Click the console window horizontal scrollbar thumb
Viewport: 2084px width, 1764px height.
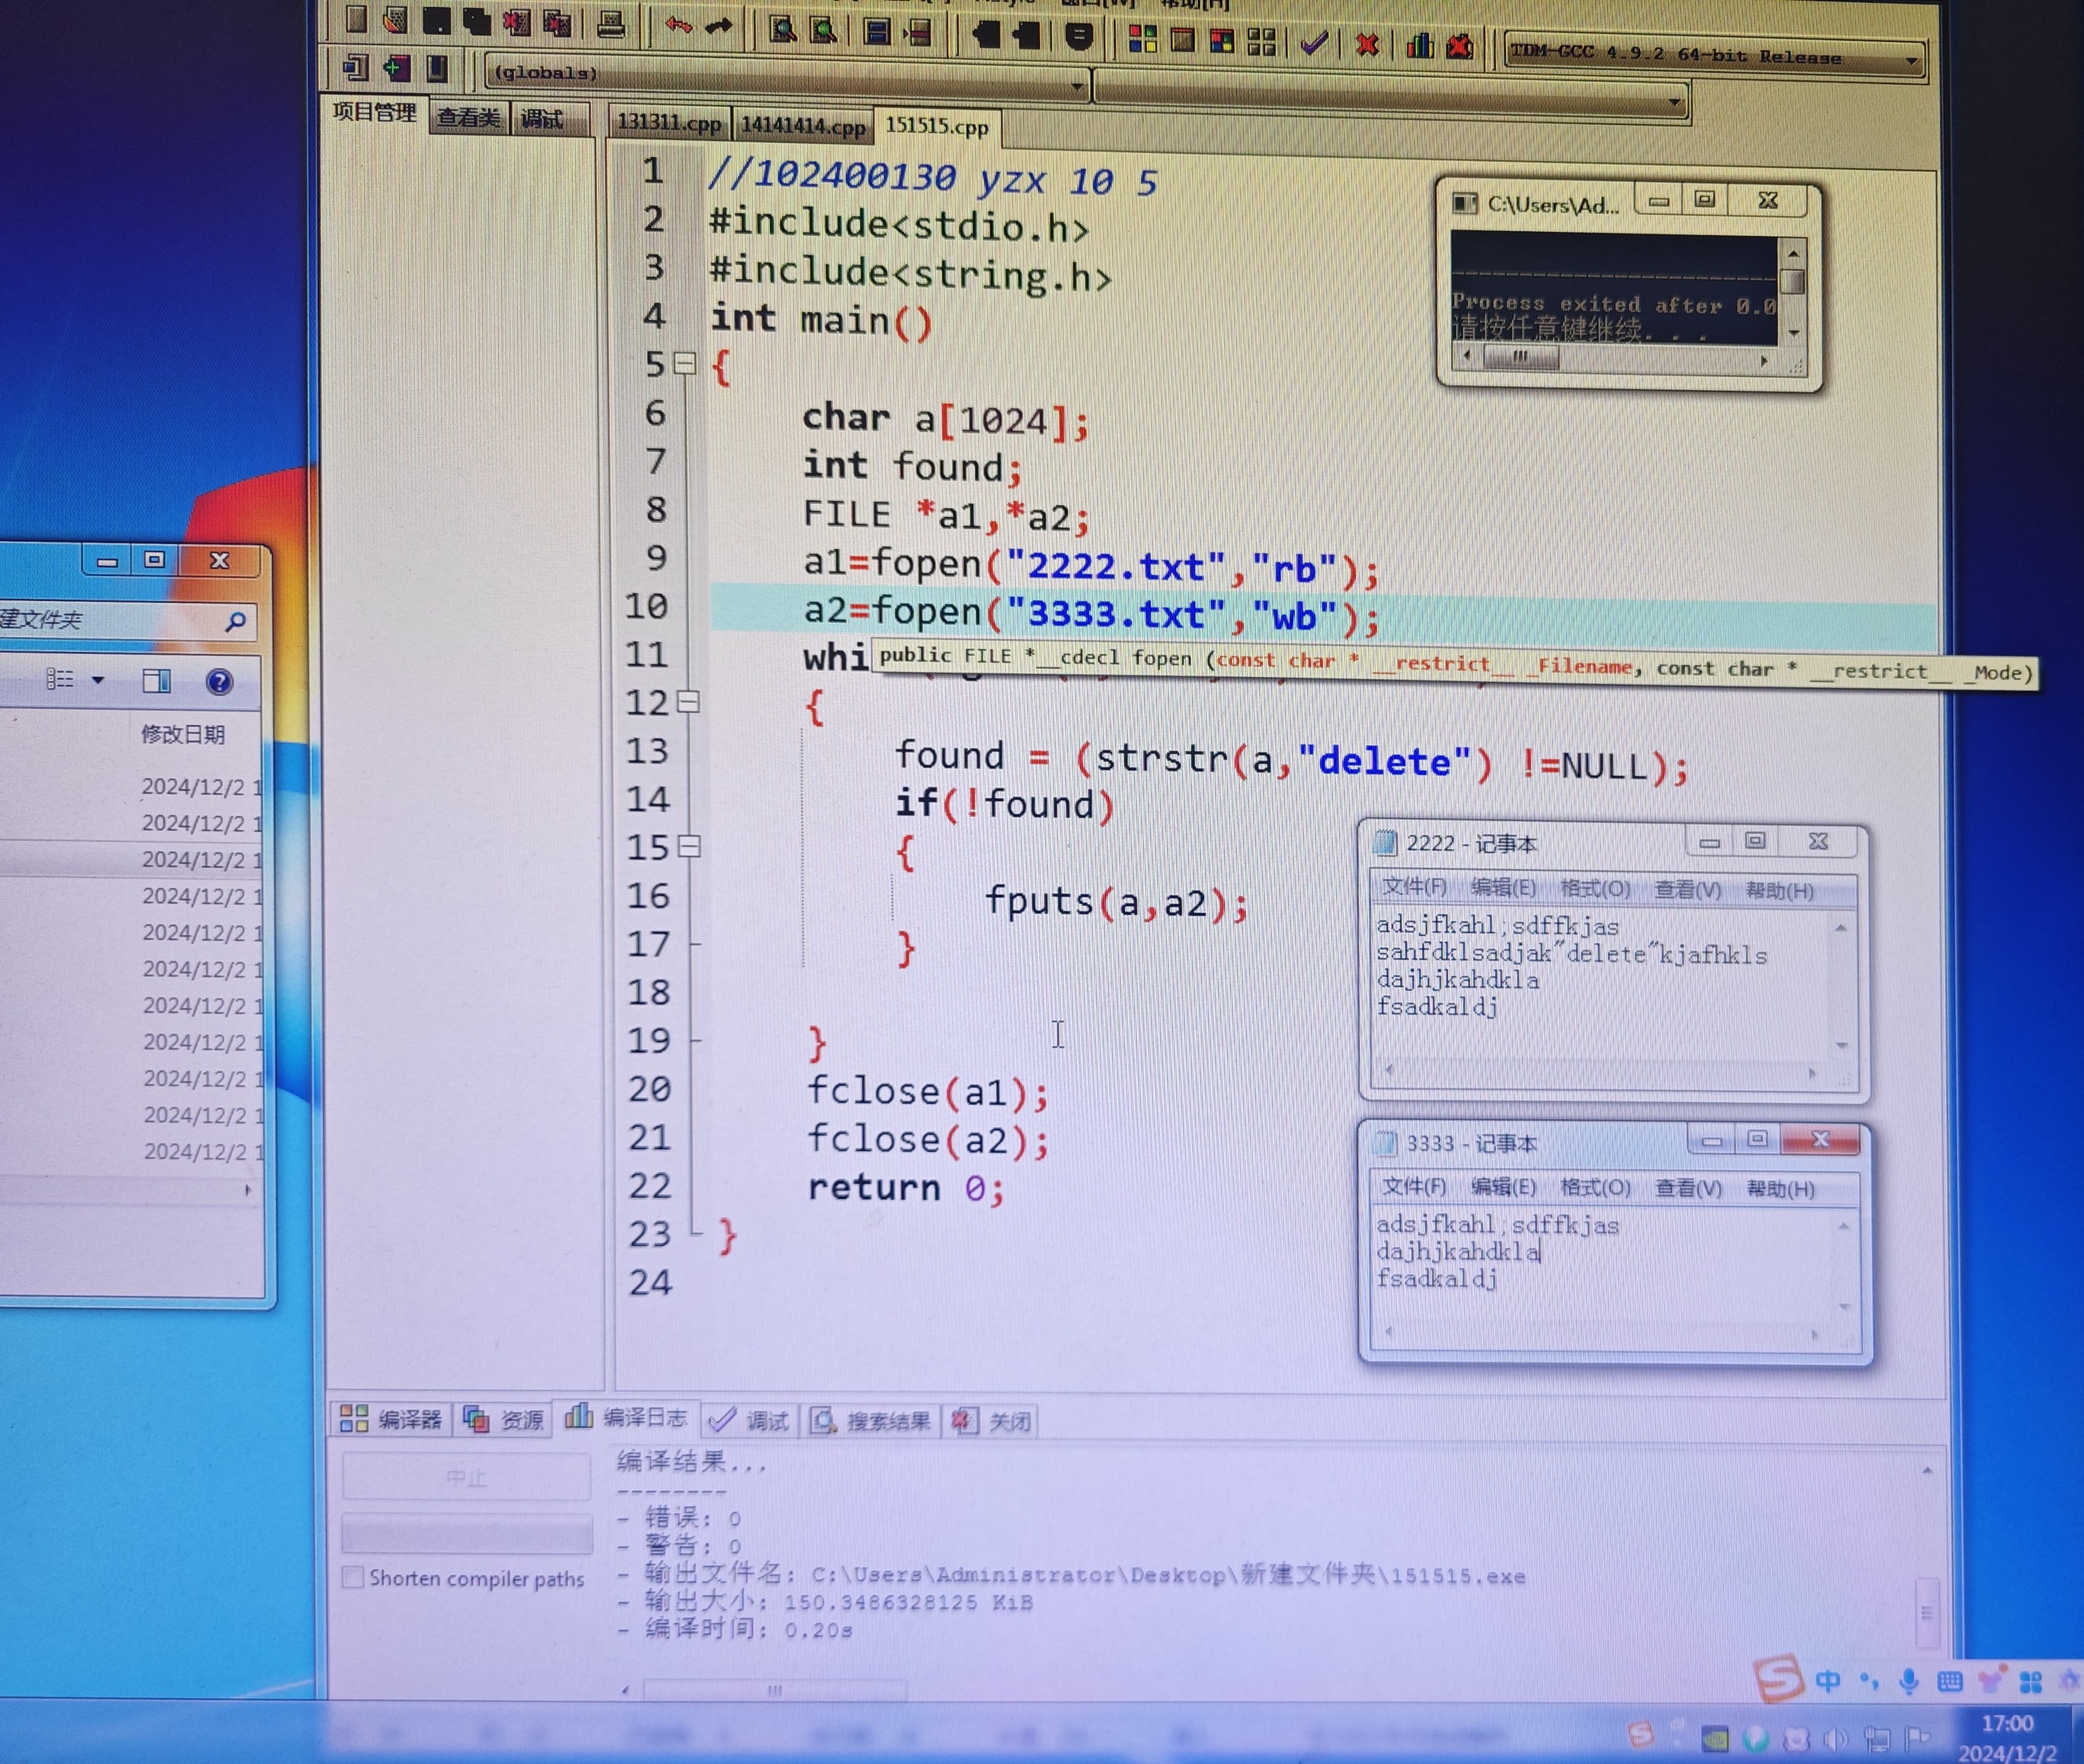pyautogui.click(x=1521, y=356)
